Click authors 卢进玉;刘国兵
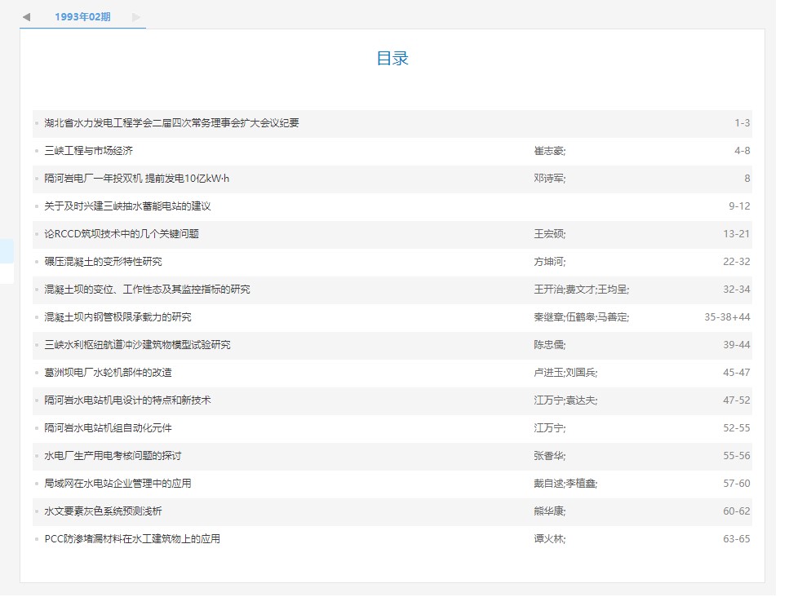The width and height of the screenshot is (789, 597). [565, 372]
